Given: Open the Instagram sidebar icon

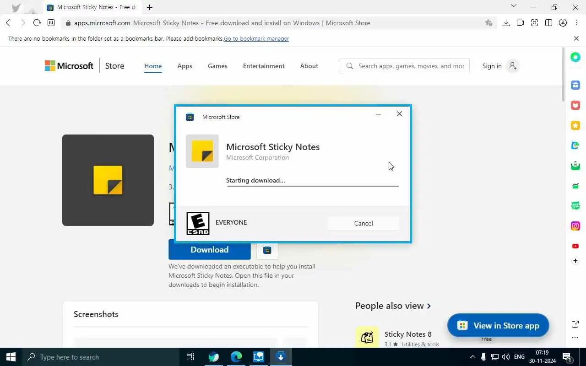Looking at the screenshot, I should pyautogui.click(x=575, y=226).
